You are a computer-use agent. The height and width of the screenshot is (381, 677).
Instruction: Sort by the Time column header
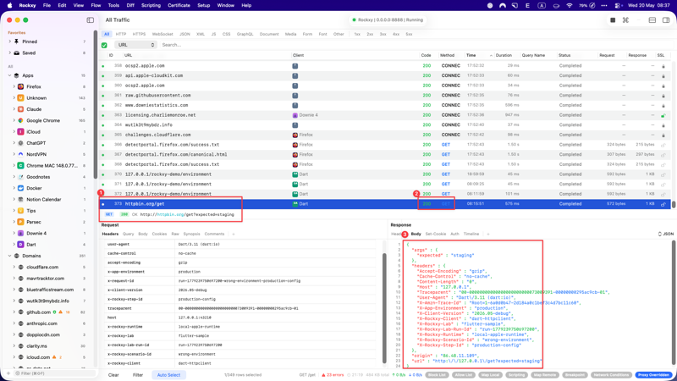point(471,55)
